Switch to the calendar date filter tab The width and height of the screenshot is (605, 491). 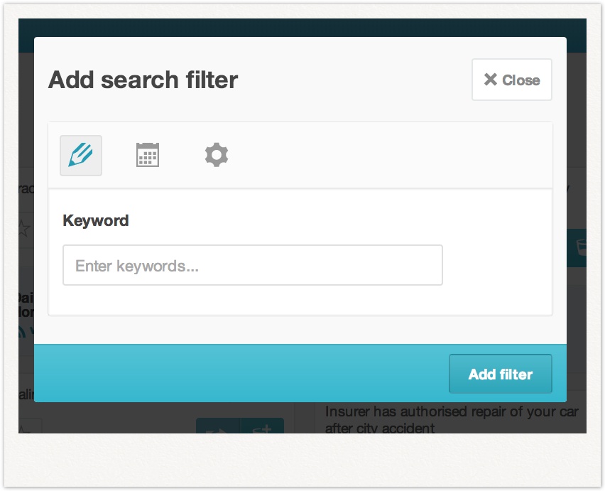[x=148, y=155]
